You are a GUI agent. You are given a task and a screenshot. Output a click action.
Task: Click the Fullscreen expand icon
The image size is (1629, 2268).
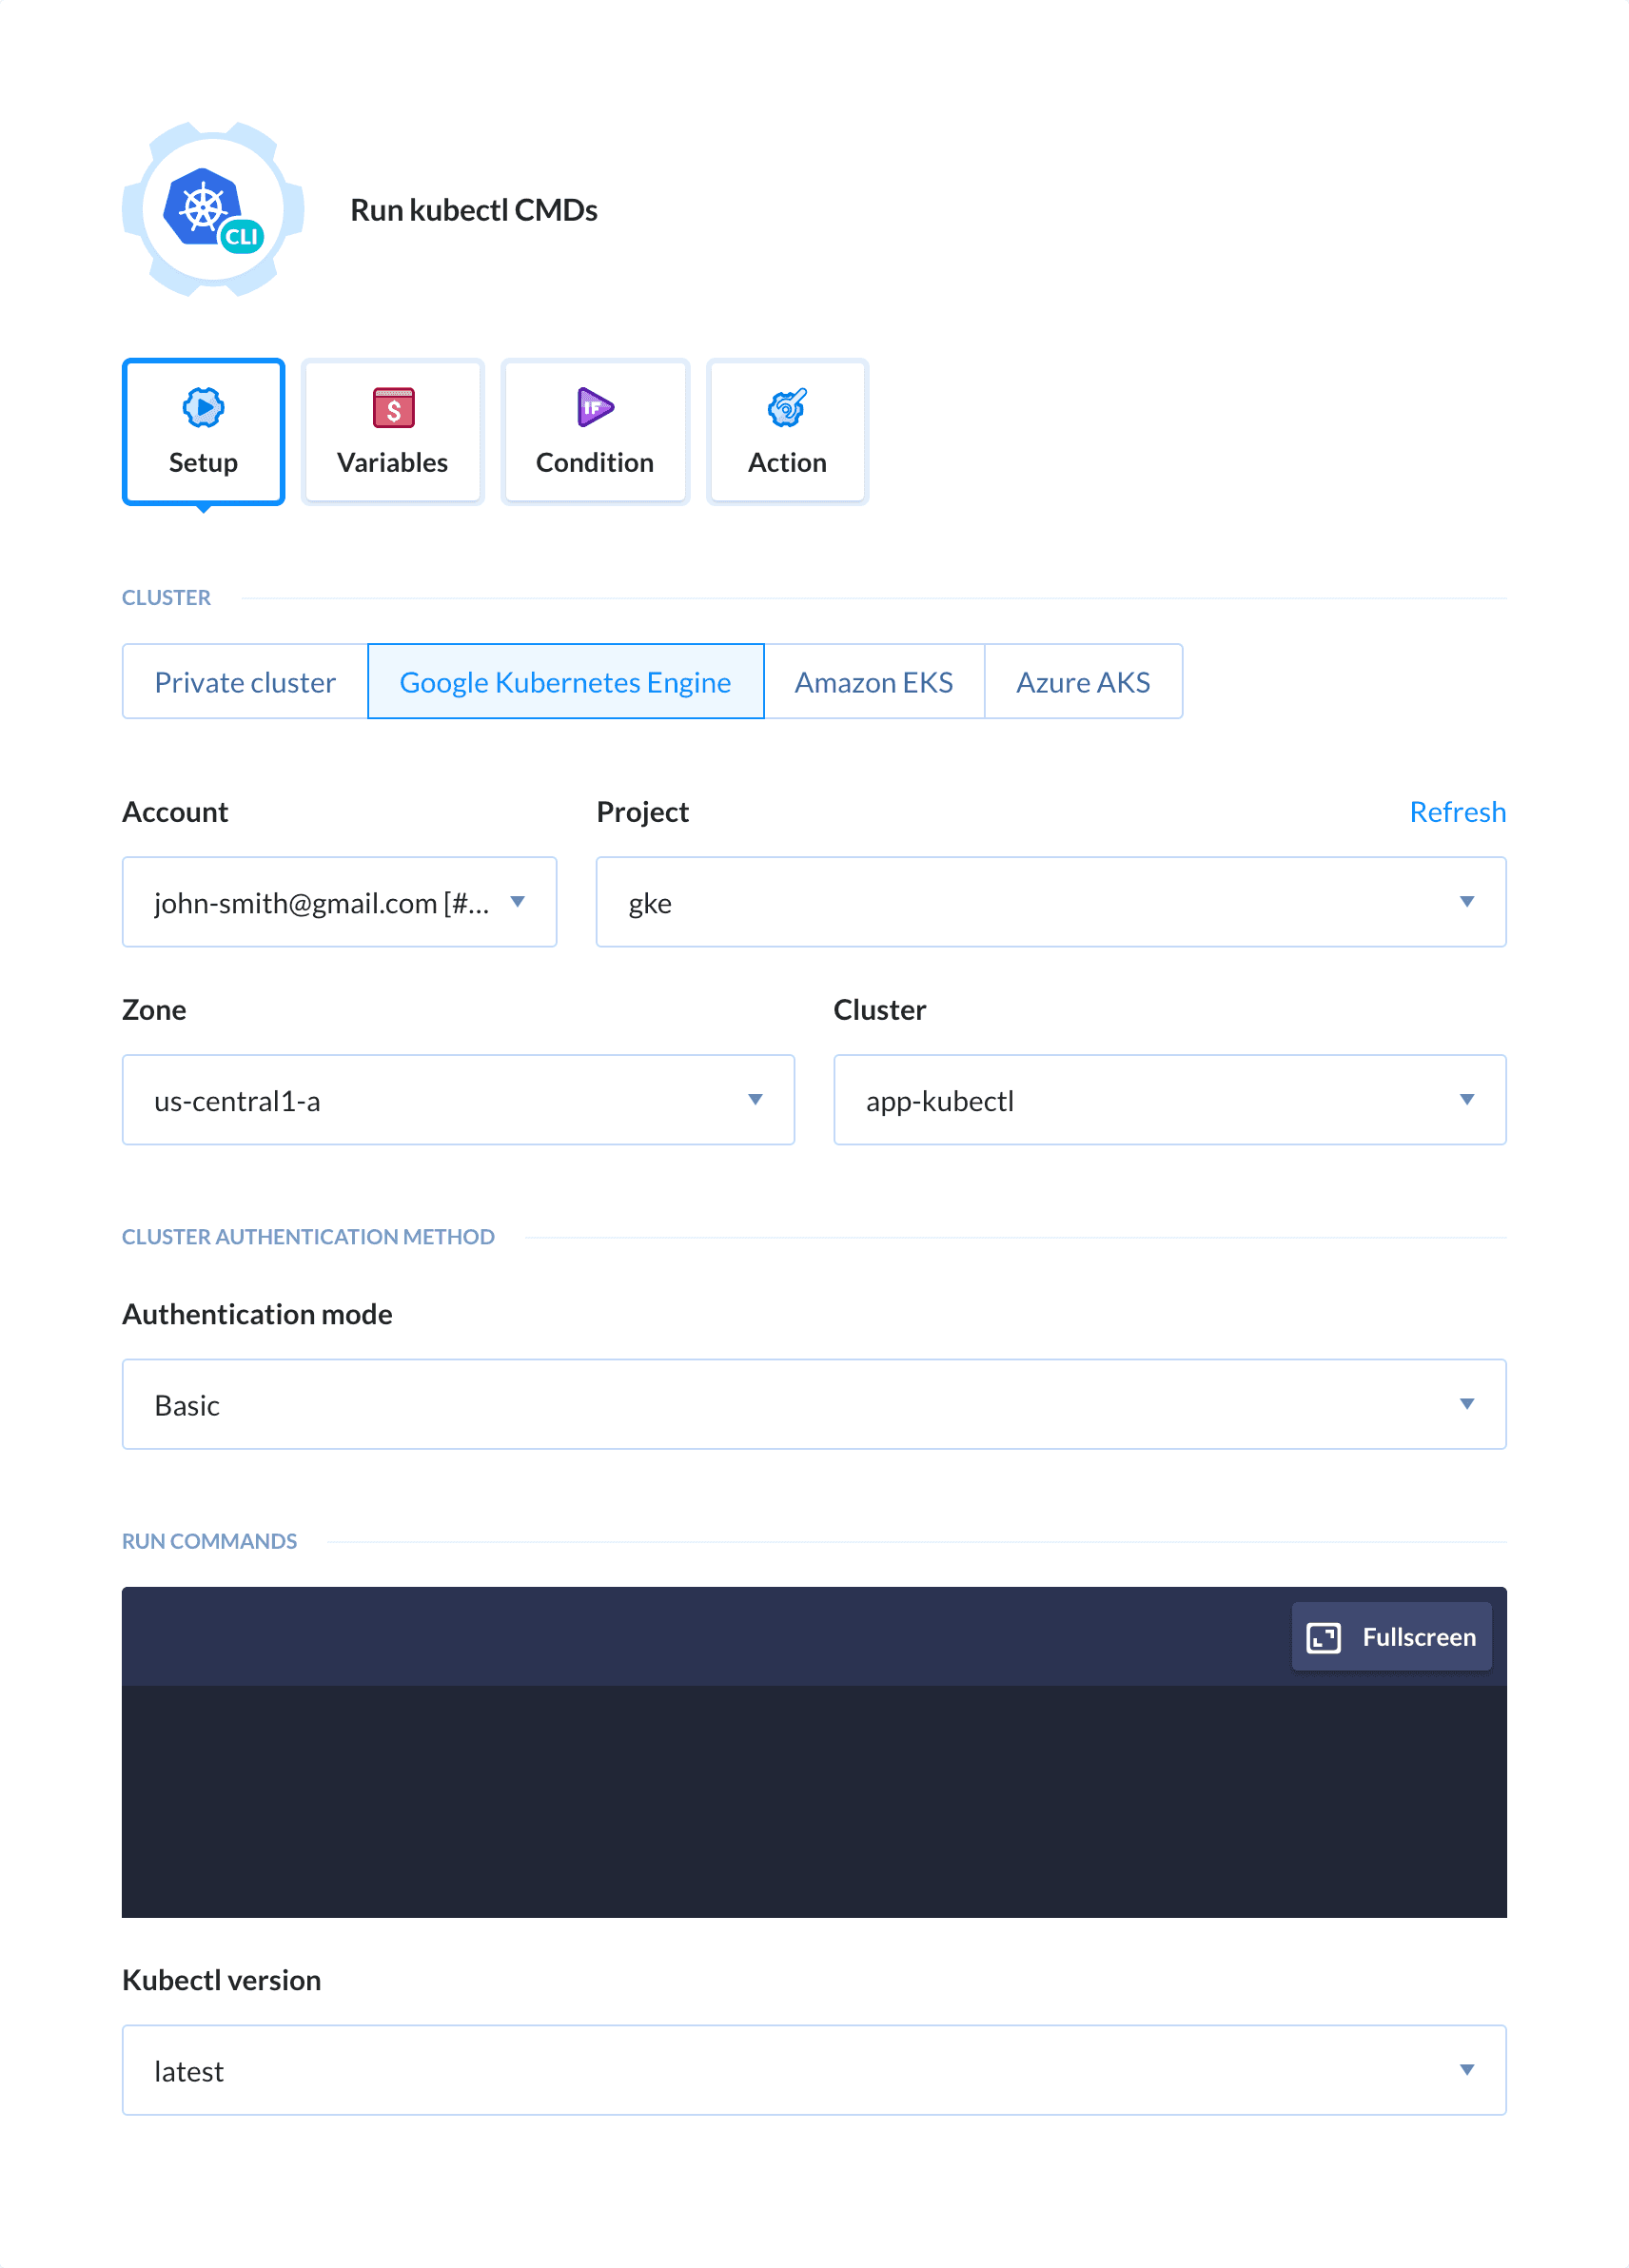click(x=1323, y=1637)
